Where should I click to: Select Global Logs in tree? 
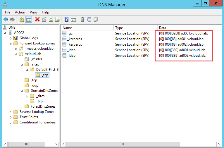click(x=29, y=38)
